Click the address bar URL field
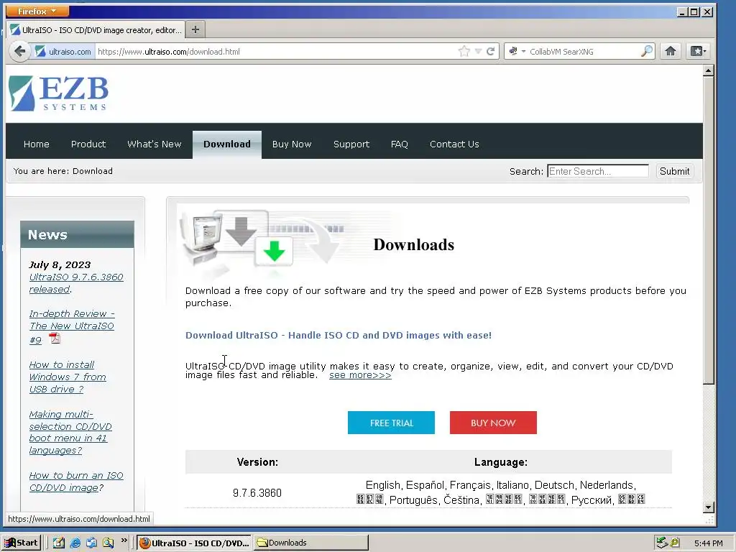The height and width of the screenshot is (552, 736). coord(277,52)
